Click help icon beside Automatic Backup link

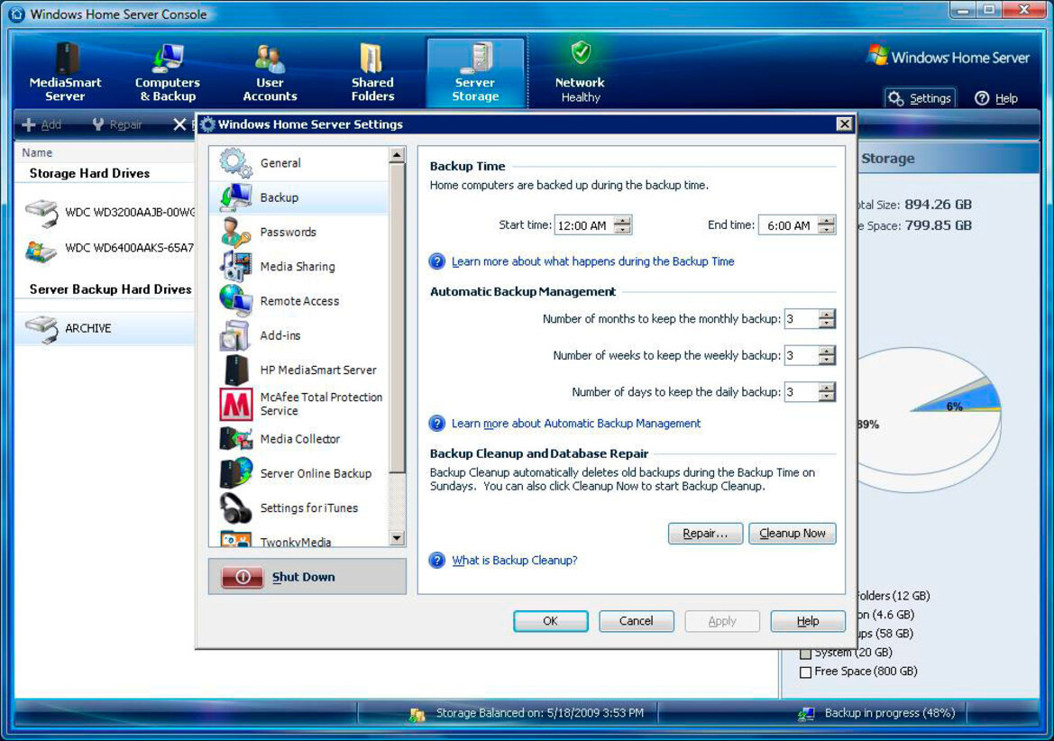437,424
